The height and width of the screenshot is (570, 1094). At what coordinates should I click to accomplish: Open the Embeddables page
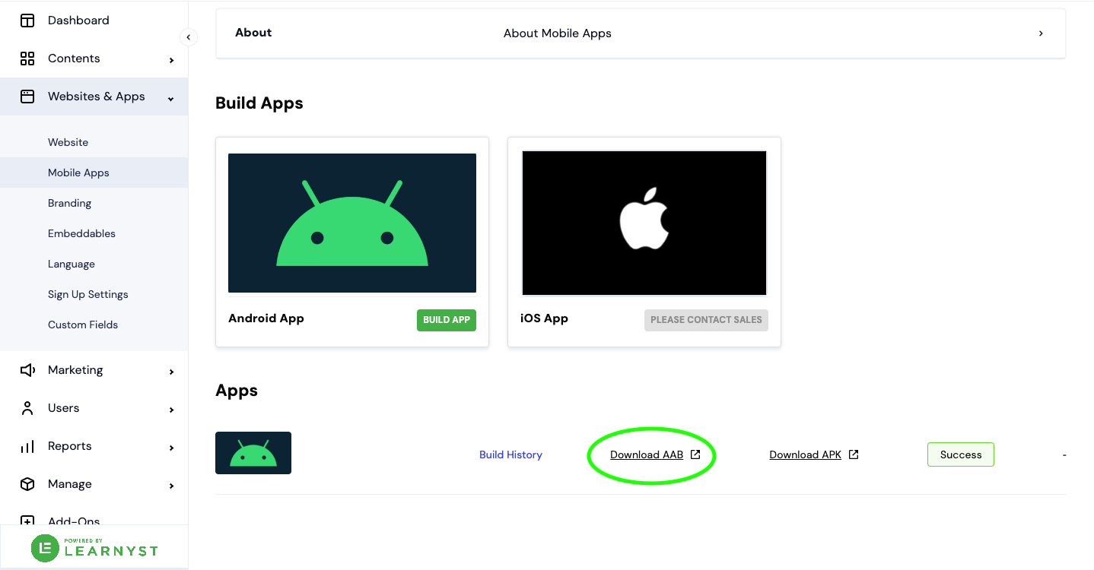[x=94, y=233]
